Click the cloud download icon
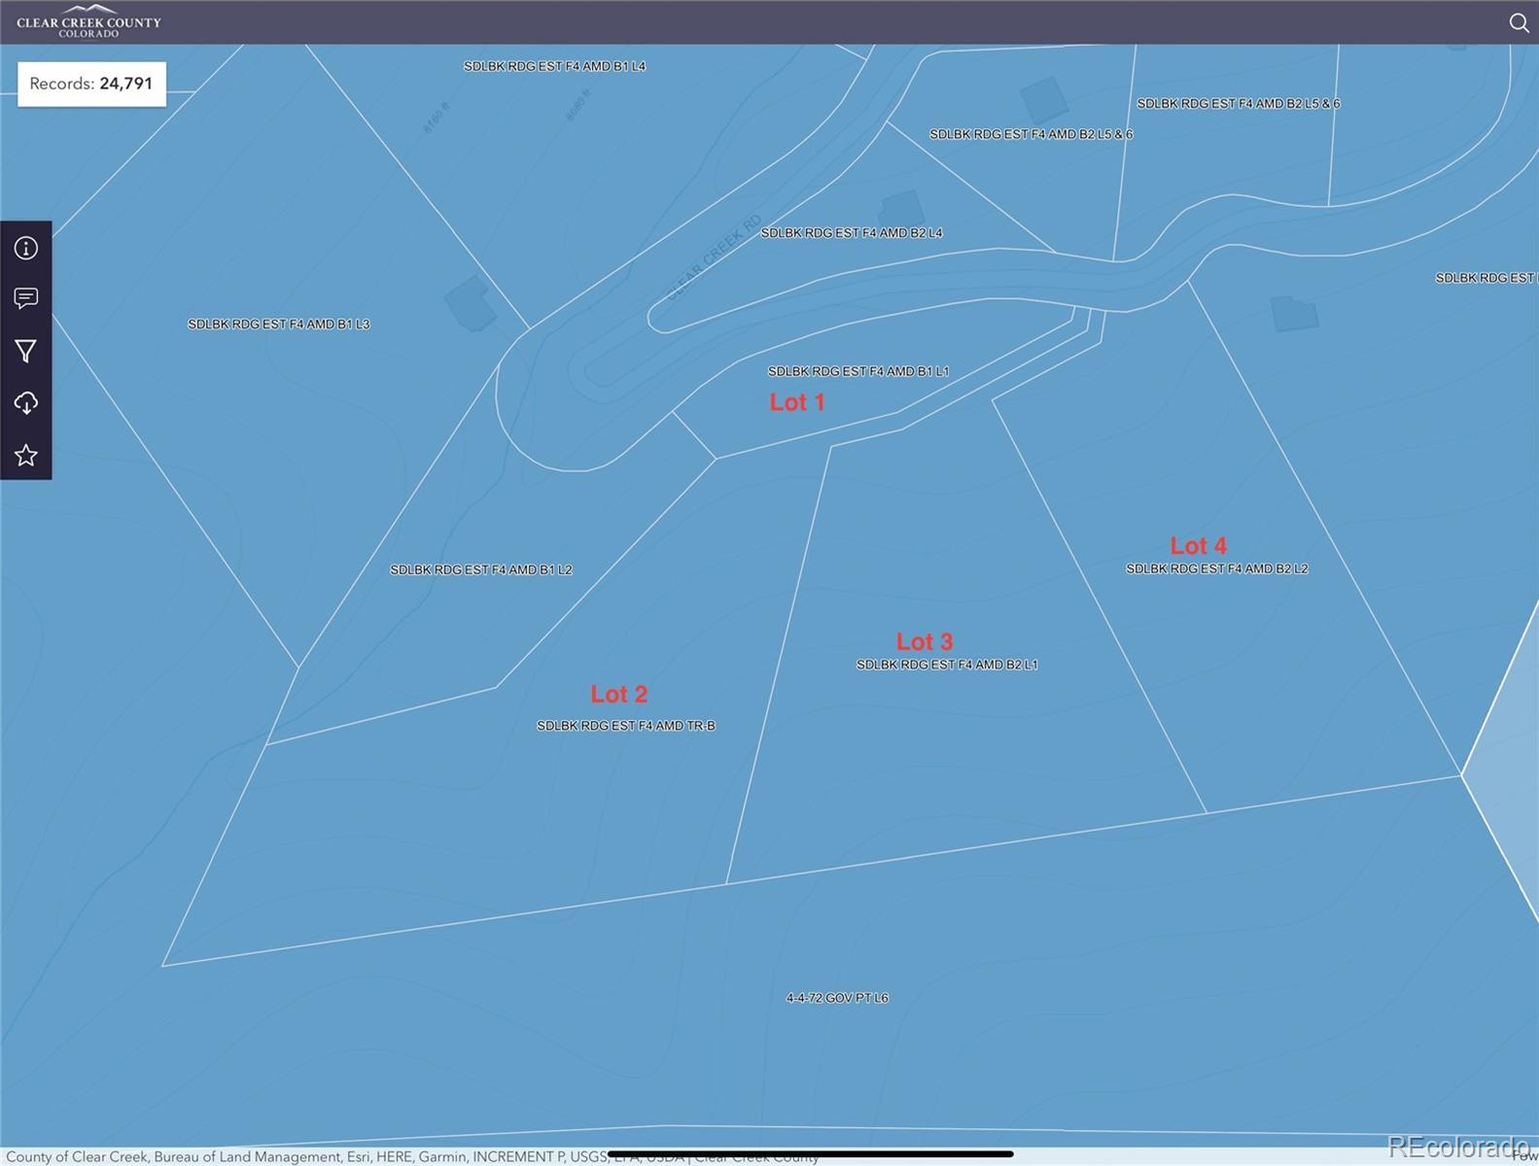Screen dimensions: 1539x1166 (26, 403)
